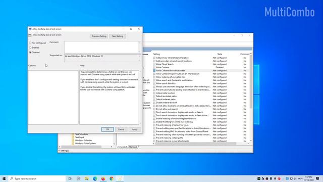Click the Cancel button in the dialog
323x182 pixels.
pyautogui.click(x=121, y=129)
